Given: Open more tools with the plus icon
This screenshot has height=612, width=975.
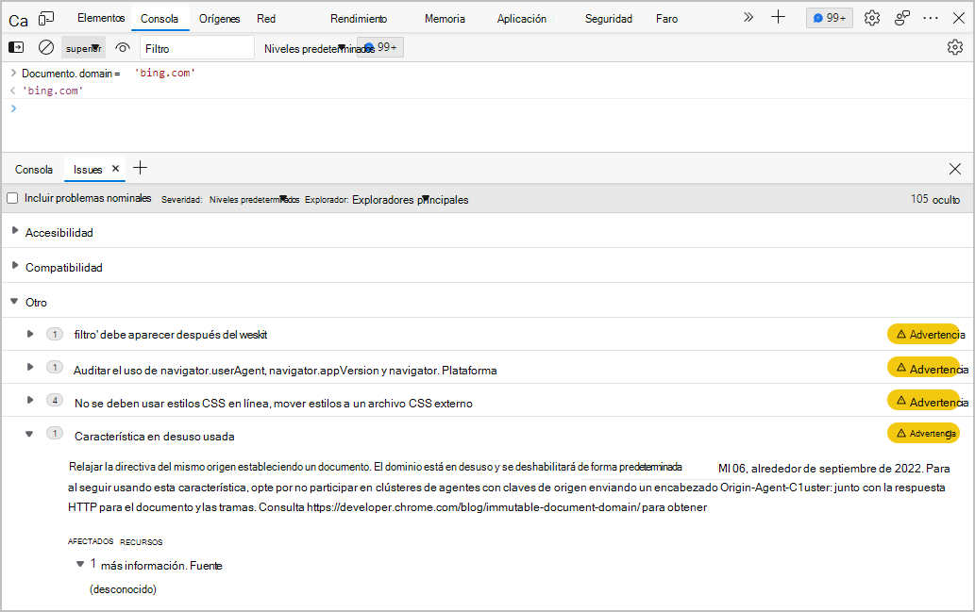Looking at the screenshot, I should pyautogui.click(x=778, y=17).
